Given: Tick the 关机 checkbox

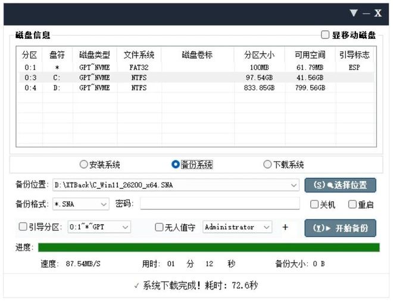Looking at the screenshot, I should (314, 204).
